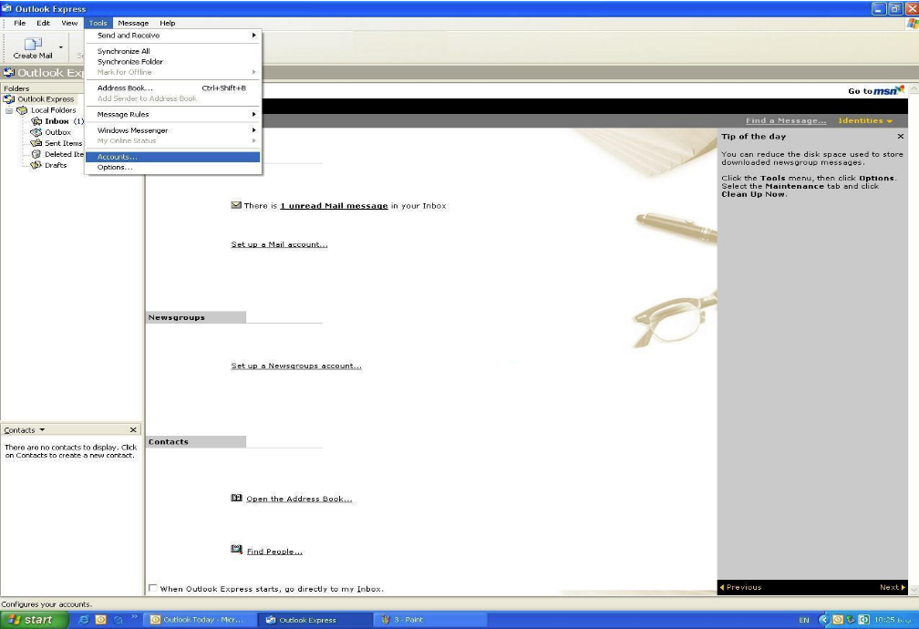
Task: Select the Sent Items folder icon
Action: click(x=36, y=143)
